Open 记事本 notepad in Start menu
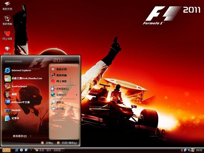This screenshot has width=204, height=153. (x=12, y=118)
